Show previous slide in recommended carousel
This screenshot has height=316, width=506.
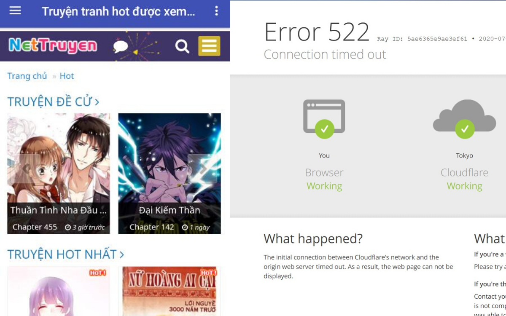pos(25,169)
